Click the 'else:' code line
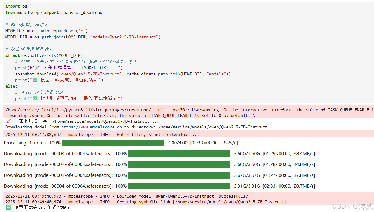The width and height of the screenshot is (374, 212). click(x=11, y=86)
